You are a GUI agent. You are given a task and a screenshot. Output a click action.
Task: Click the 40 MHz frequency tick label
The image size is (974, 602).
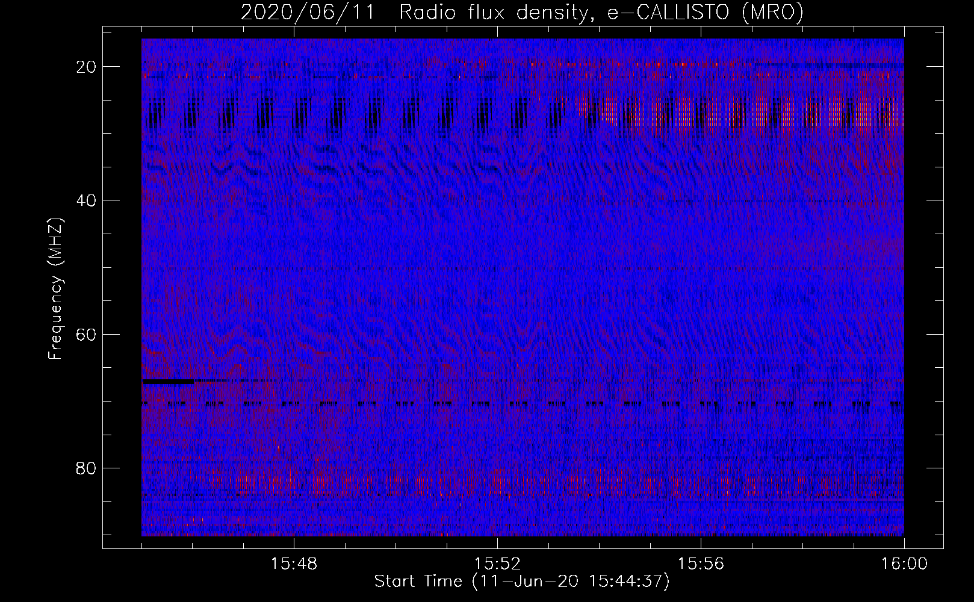(x=87, y=200)
